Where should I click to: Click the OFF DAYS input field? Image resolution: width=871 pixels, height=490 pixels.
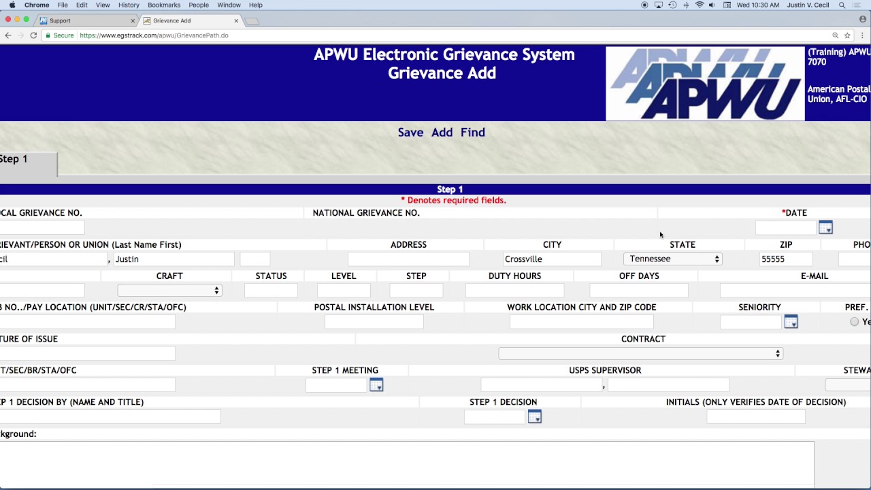tap(639, 291)
